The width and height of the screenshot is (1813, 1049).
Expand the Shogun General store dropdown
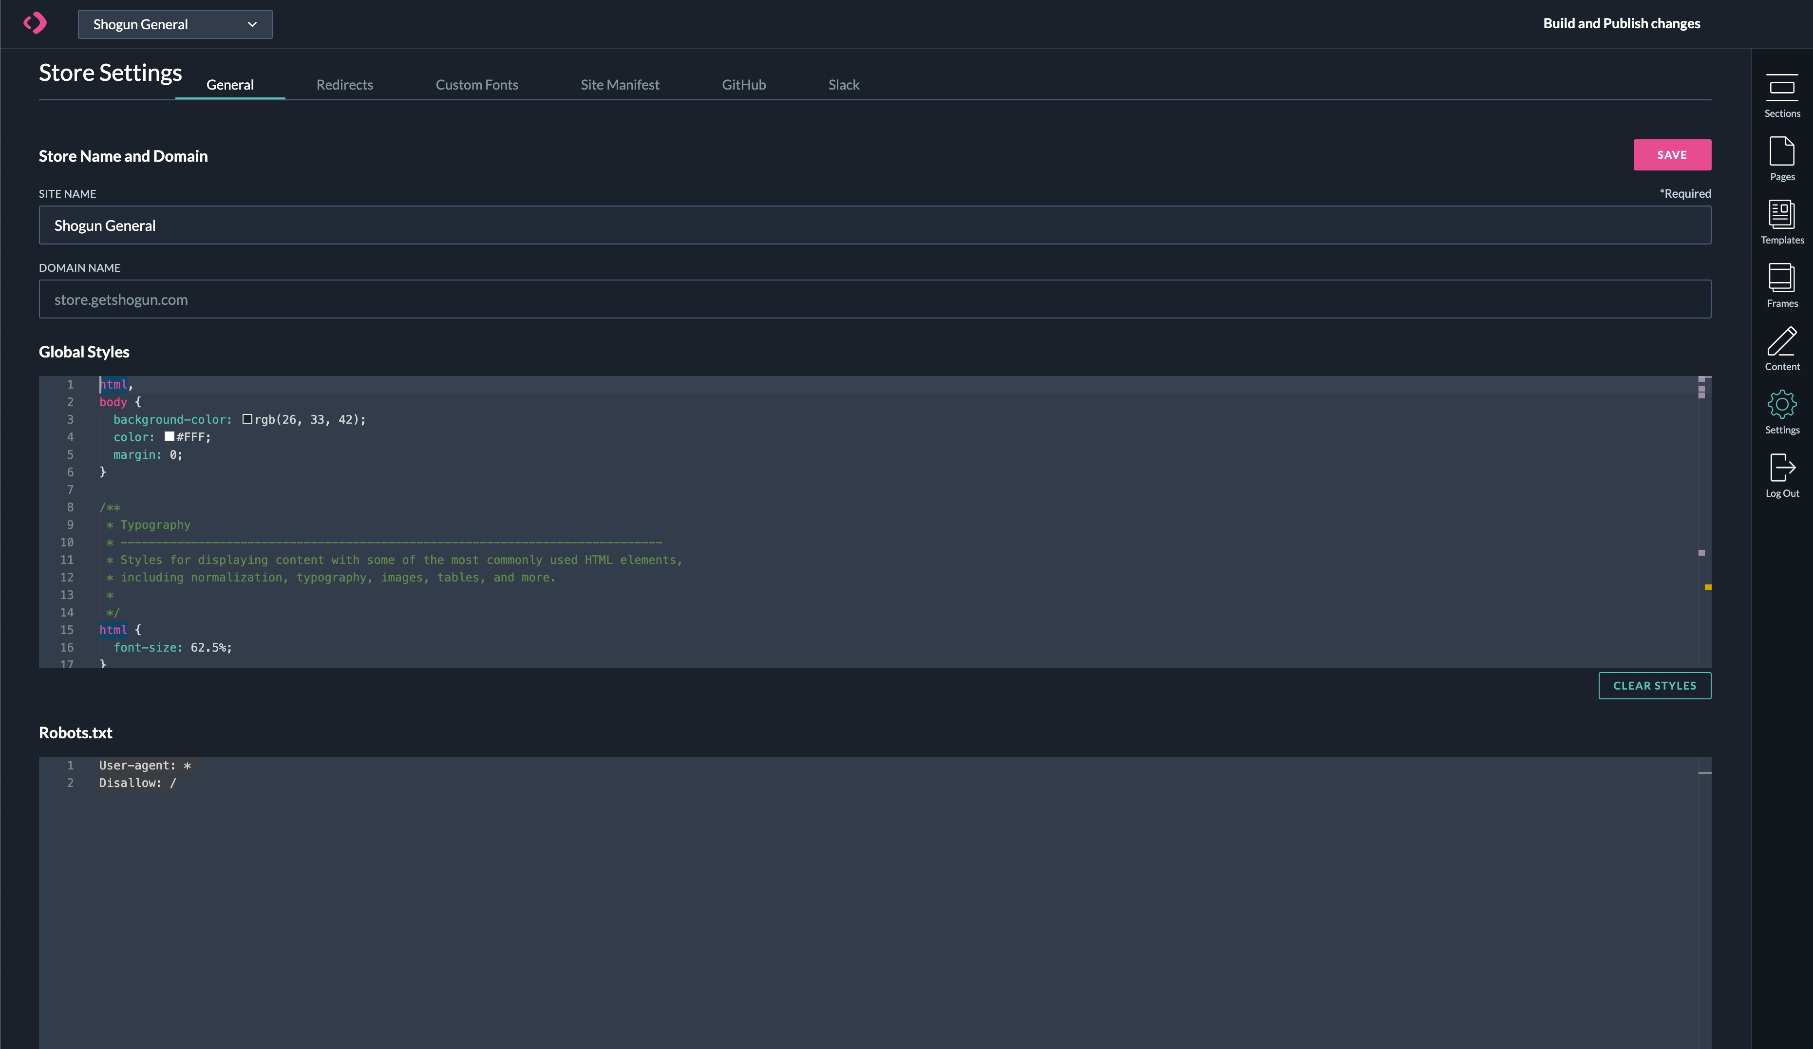(175, 24)
